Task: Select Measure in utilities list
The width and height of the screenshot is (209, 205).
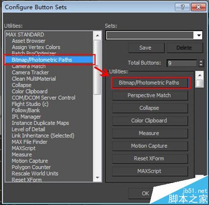Action: (x=22, y=155)
